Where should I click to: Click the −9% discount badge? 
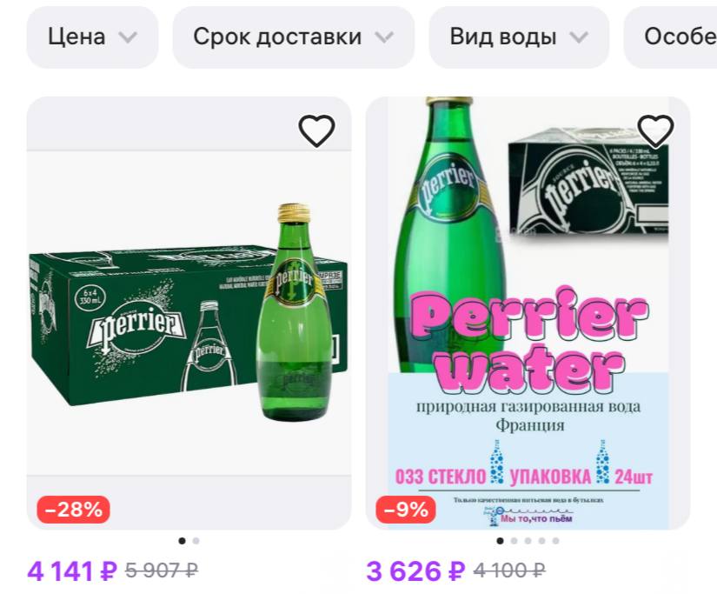[406, 510]
